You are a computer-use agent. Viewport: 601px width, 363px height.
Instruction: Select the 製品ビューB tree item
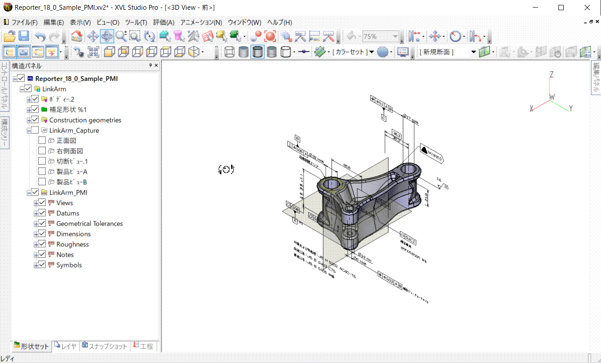pos(71,182)
